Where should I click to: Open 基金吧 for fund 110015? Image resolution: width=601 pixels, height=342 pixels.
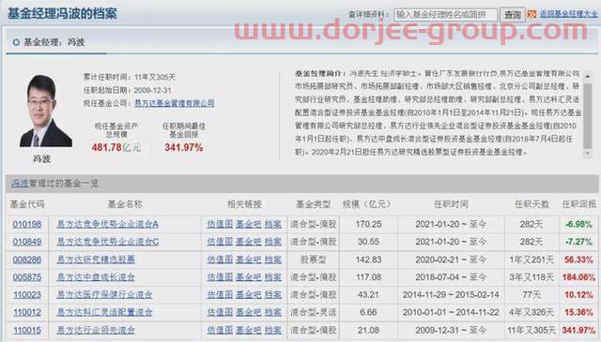pyautogui.click(x=248, y=330)
